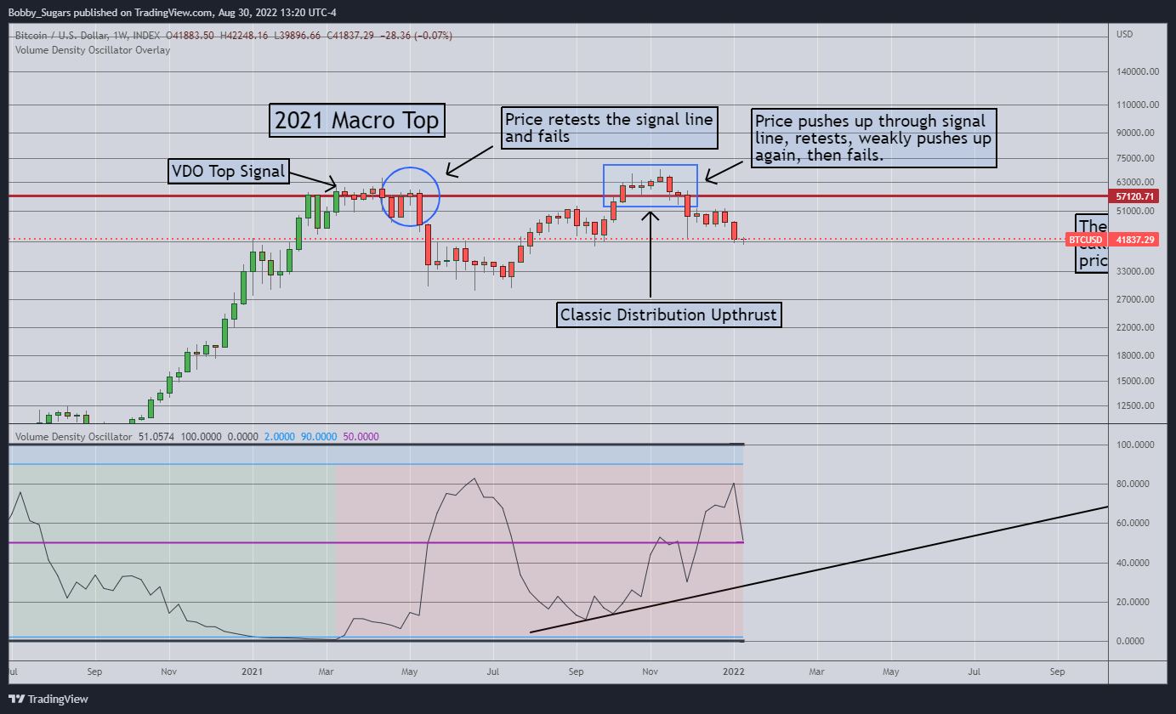Click the Volume Density Oscillator Overlay legend
This screenshot has width=1176, height=714.
click(x=93, y=50)
